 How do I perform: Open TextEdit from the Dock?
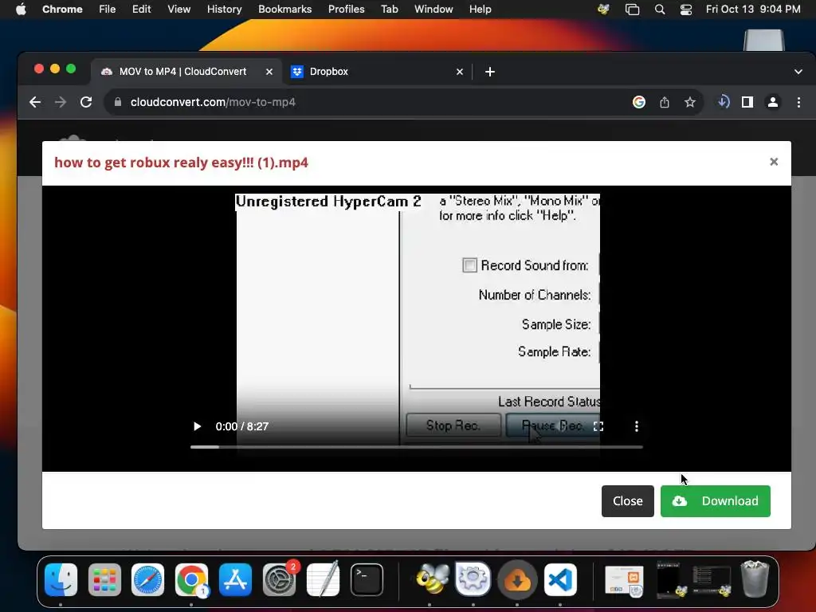(324, 579)
